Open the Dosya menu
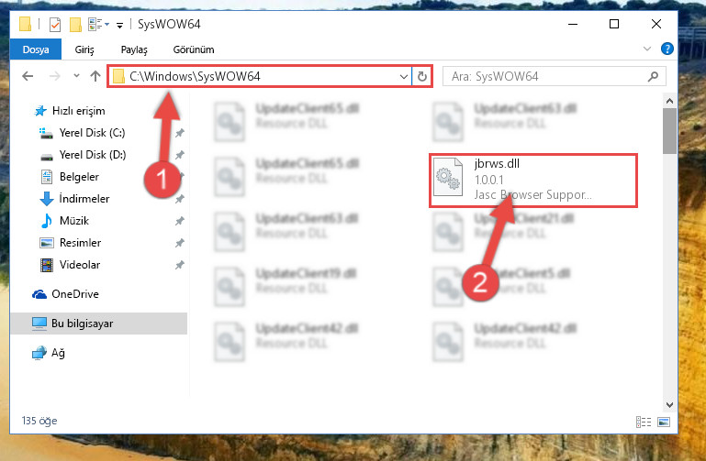This screenshot has height=461, width=706. pos(36,49)
